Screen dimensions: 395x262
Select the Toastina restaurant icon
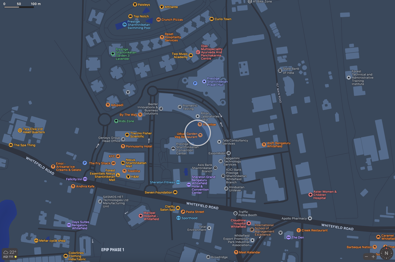pyautogui.click(x=124, y=171)
